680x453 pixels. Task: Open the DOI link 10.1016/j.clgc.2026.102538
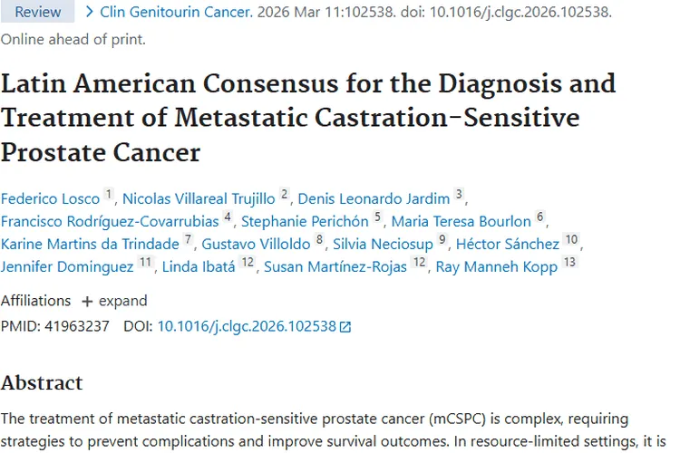pyautogui.click(x=247, y=326)
